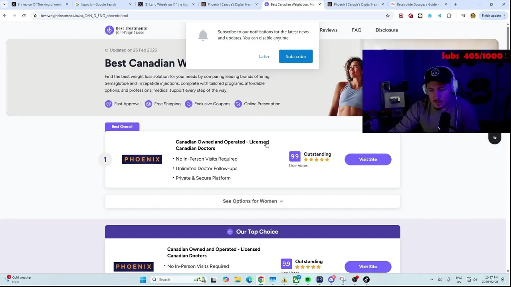Click the microphone icon in system tray
Viewport: 511px width, 287px height.
[449, 279]
